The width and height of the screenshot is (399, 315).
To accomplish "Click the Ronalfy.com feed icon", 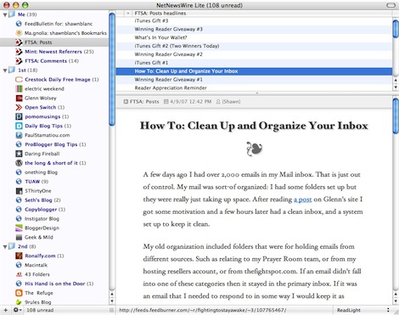I will [19, 256].
